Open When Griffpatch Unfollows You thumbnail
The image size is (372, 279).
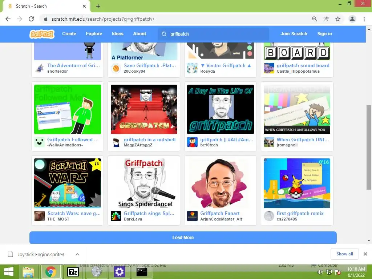(x=297, y=109)
